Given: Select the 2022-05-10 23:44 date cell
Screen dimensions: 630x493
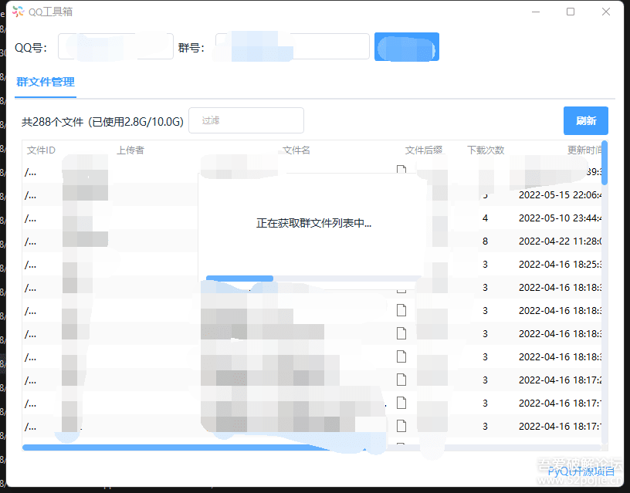Looking at the screenshot, I should [x=560, y=218].
